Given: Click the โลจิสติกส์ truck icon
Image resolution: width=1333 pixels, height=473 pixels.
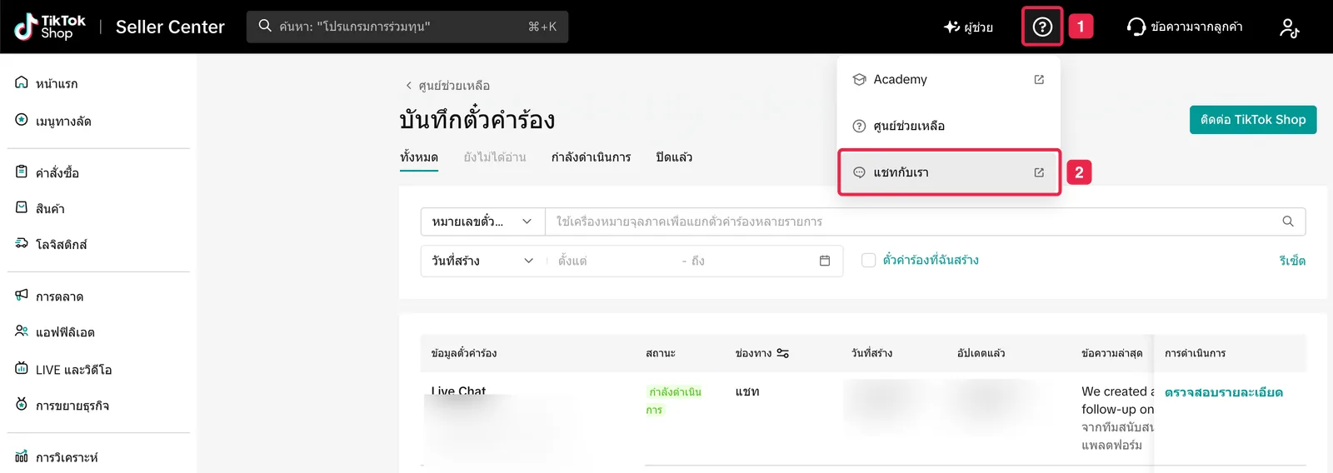Looking at the screenshot, I should [x=22, y=243].
